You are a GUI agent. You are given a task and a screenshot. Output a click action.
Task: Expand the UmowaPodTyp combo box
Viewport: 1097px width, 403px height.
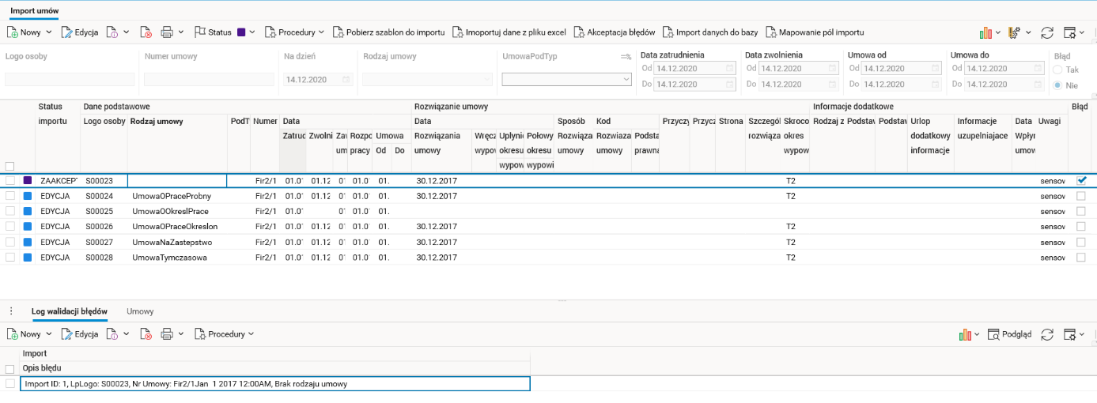point(626,79)
